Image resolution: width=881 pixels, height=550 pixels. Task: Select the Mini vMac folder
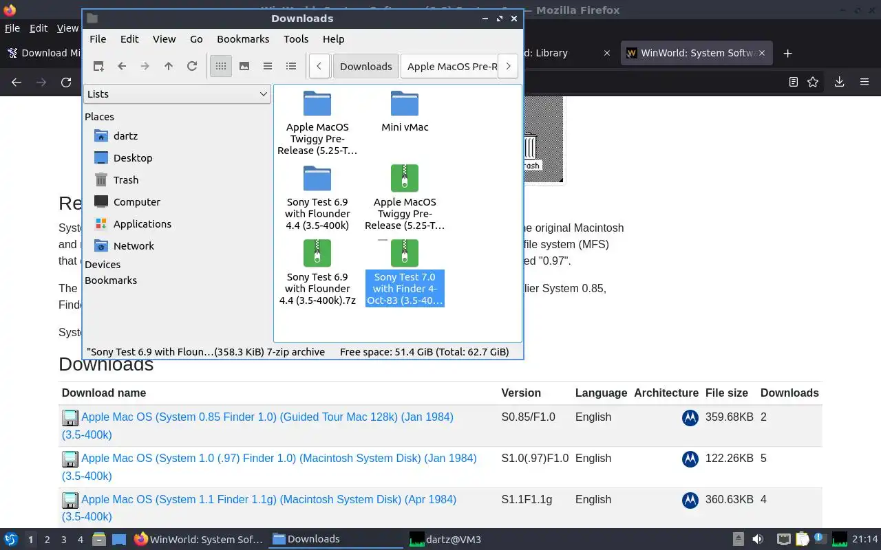click(405, 111)
